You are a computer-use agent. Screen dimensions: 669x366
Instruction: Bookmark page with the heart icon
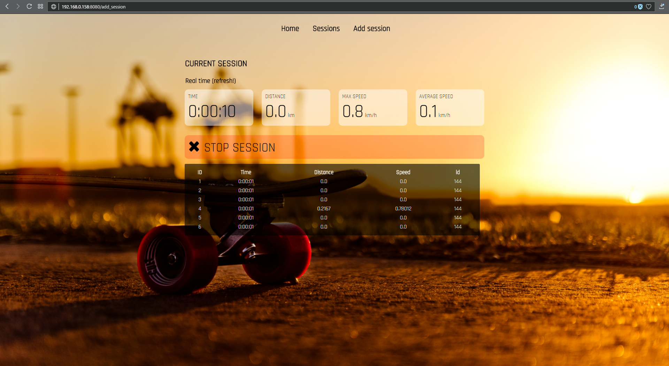(648, 7)
